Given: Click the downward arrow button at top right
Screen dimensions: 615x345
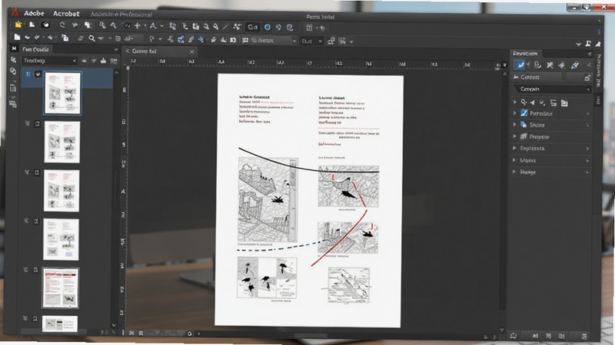Looking at the screenshot, I should pos(579,44).
